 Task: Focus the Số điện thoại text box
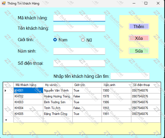[79, 63]
